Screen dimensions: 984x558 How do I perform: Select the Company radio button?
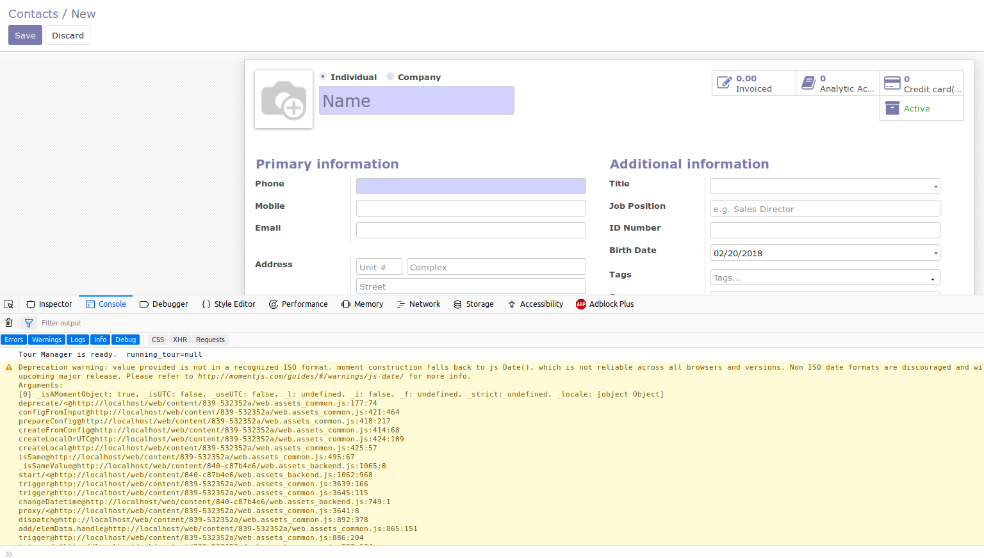[x=390, y=76]
